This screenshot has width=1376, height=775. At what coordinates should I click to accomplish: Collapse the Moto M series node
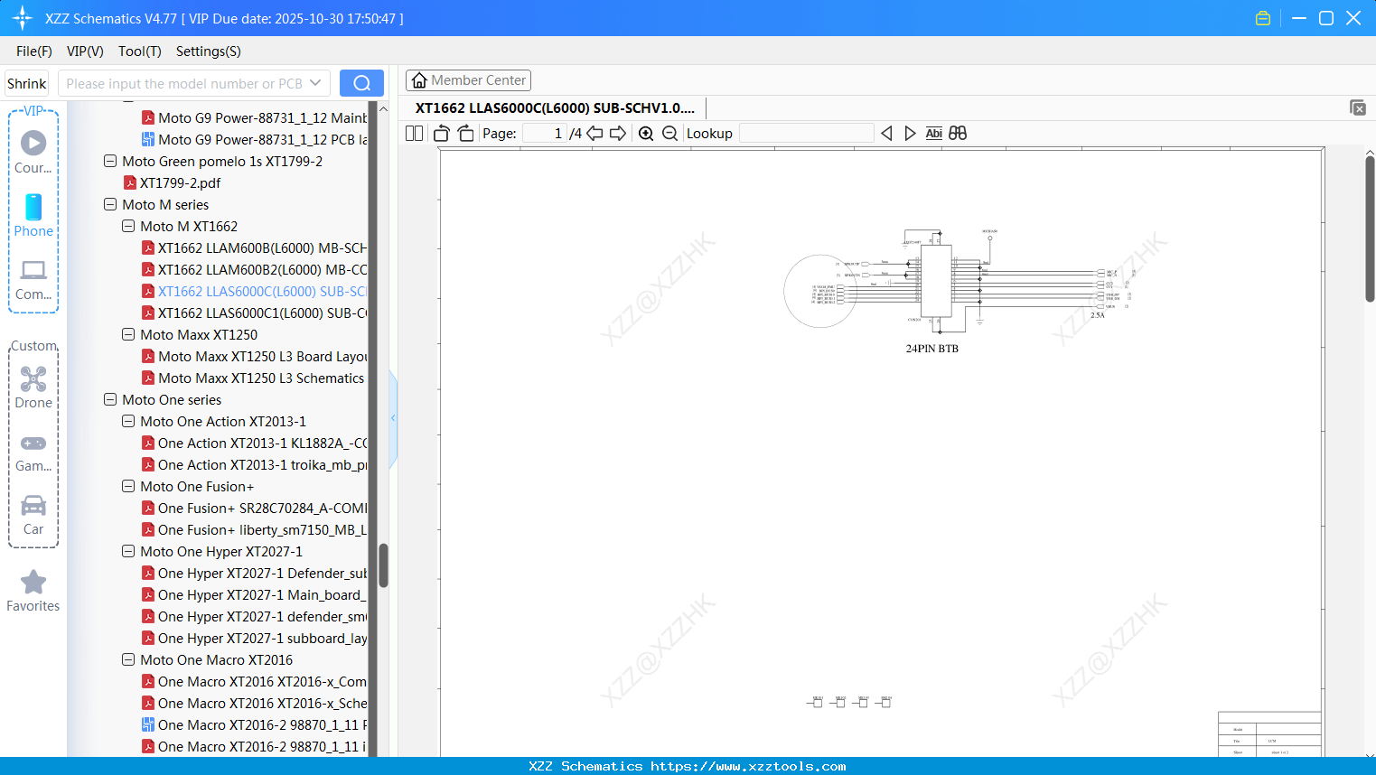pos(110,204)
